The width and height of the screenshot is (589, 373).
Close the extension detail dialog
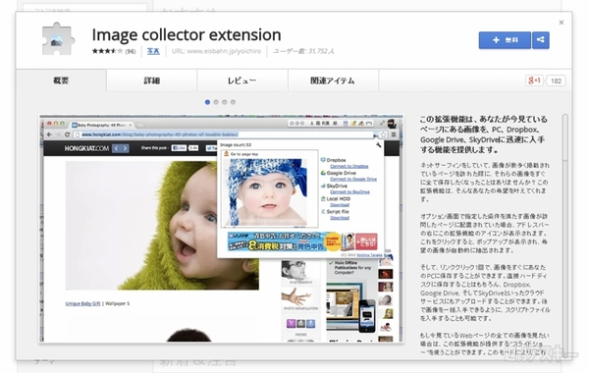[x=562, y=23]
